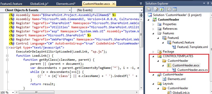Refresh the Solution Explorer tree
212x94 pixels.
point(162,9)
